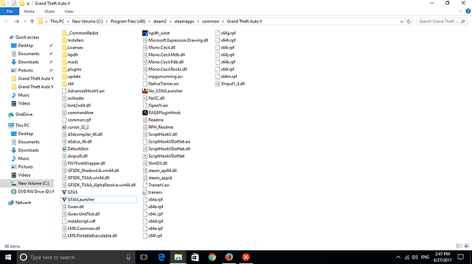Click 'This PC' breadcrumb in address bar

click(57, 21)
